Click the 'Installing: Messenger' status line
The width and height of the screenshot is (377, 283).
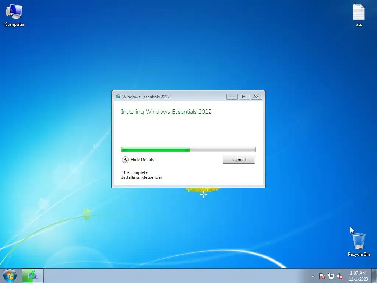[142, 177]
